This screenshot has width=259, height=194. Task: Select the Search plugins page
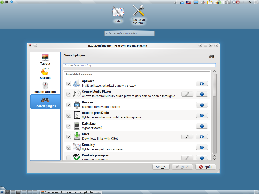point(45,102)
